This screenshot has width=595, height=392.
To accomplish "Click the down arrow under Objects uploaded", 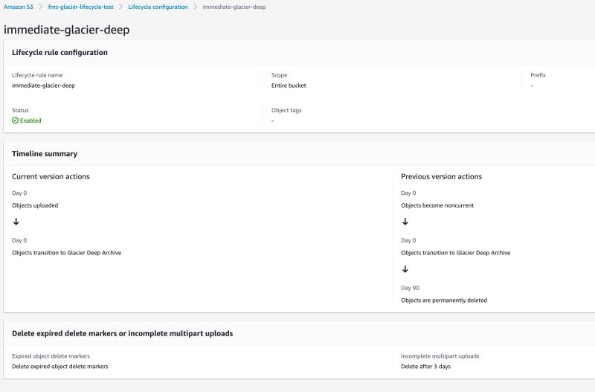I will (16, 222).
